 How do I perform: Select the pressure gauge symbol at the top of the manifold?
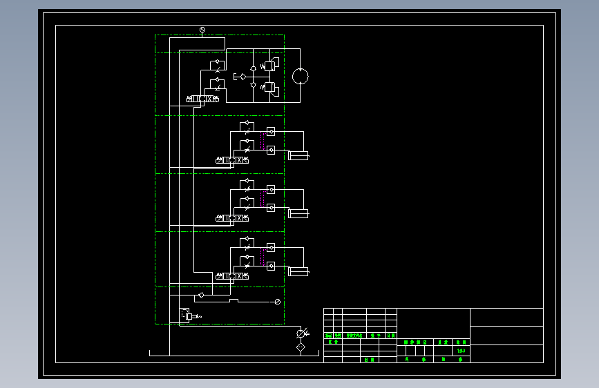[x=202, y=30]
